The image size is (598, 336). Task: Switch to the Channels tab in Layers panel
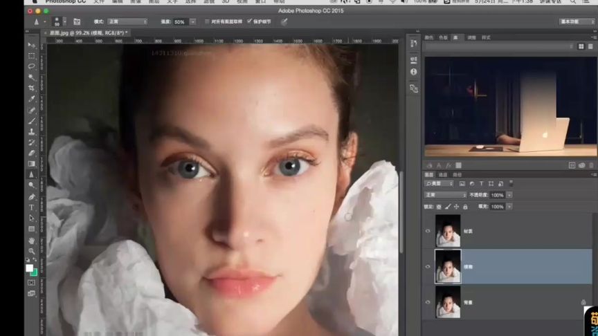[443, 174]
